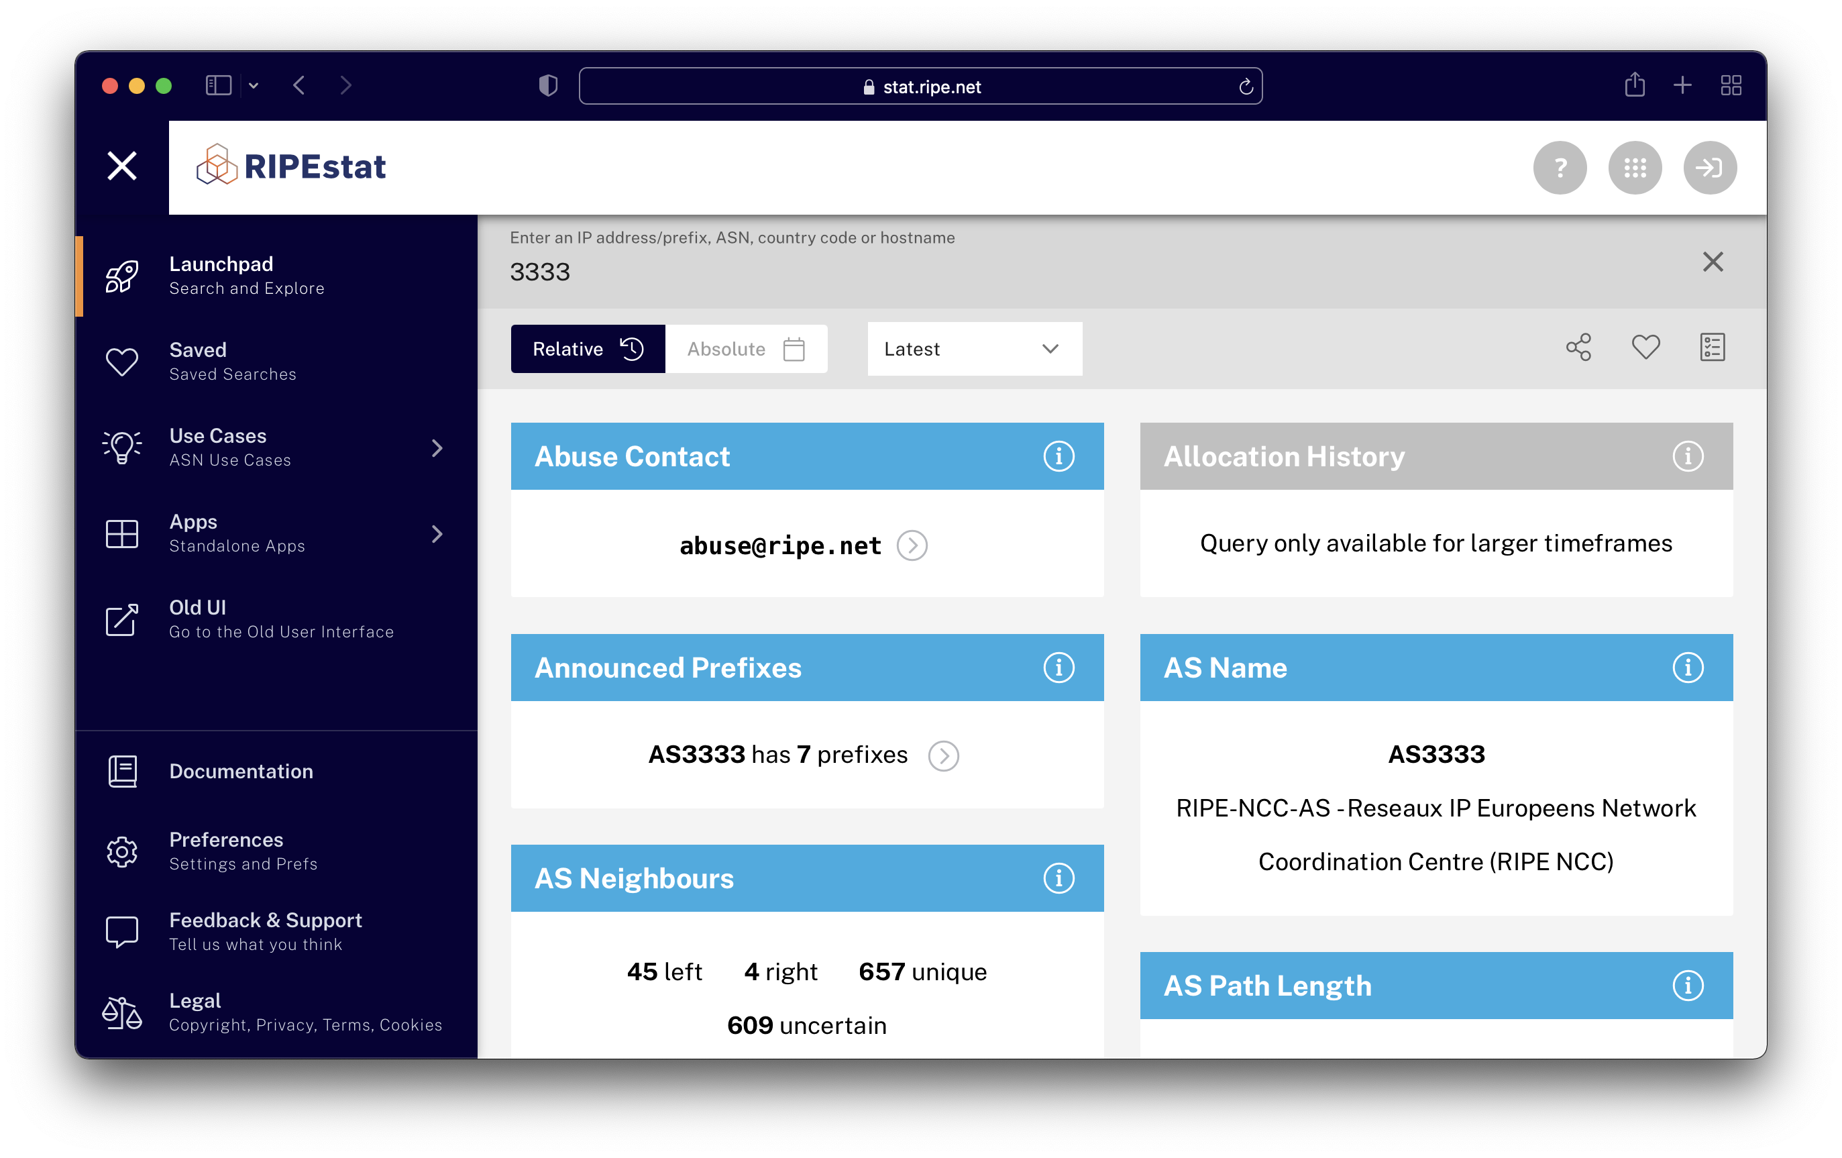Image resolution: width=1842 pixels, height=1158 pixels.
Task: Switch to Absolute time mode
Action: click(x=746, y=350)
